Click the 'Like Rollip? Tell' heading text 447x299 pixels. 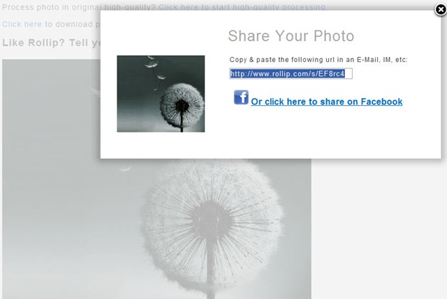pos(51,43)
